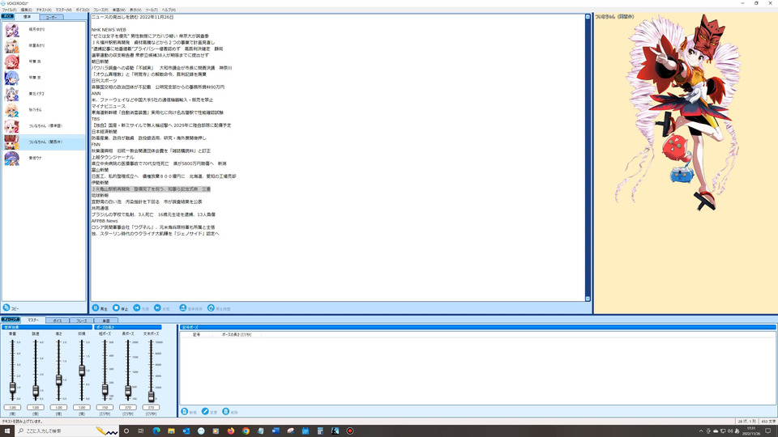The height and width of the screenshot is (437, 778).
Task: Click the AFPBB News heading line
Action: click(x=105, y=221)
